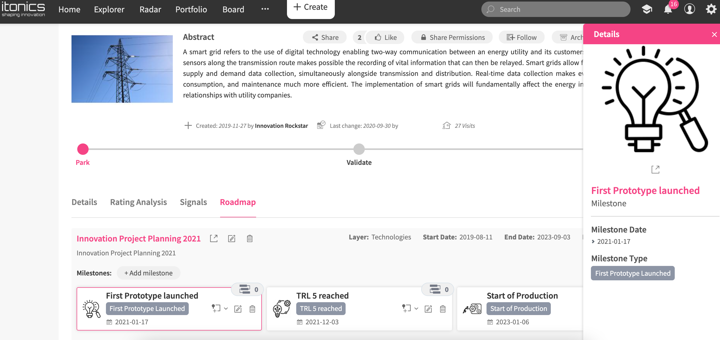The width and height of the screenshot is (720, 340).
Task: Toggle Follow for this element
Action: [x=521, y=38]
